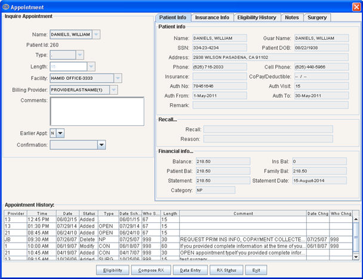This screenshot has height=279, width=363.
Task: Select the 12:45 PM appointment row
Action: coord(179,219)
